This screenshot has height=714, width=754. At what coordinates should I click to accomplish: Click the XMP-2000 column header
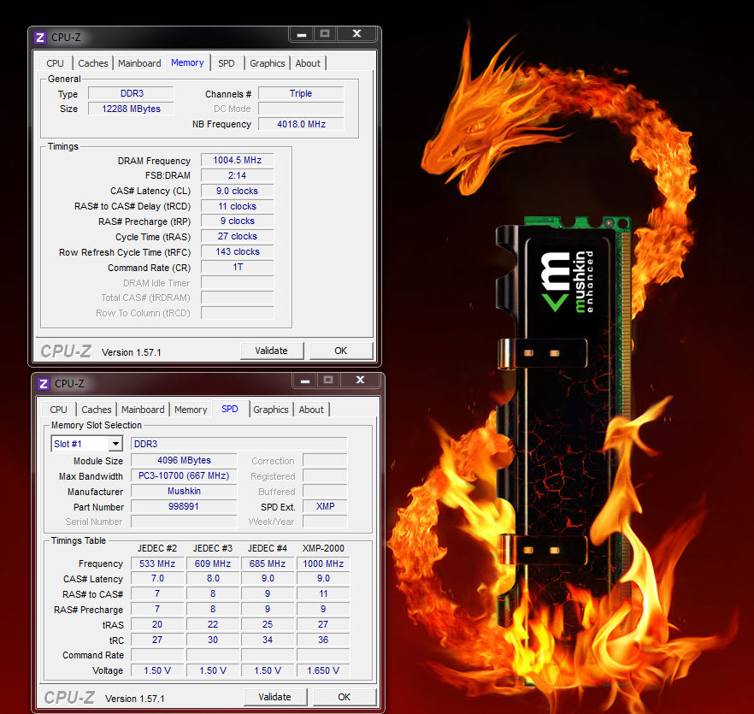[x=323, y=548]
